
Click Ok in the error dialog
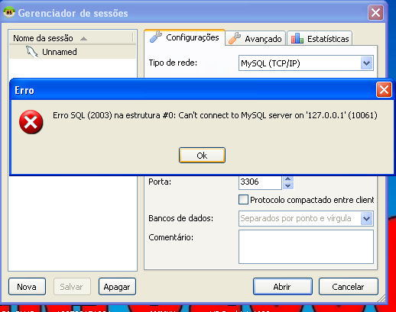click(202, 156)
